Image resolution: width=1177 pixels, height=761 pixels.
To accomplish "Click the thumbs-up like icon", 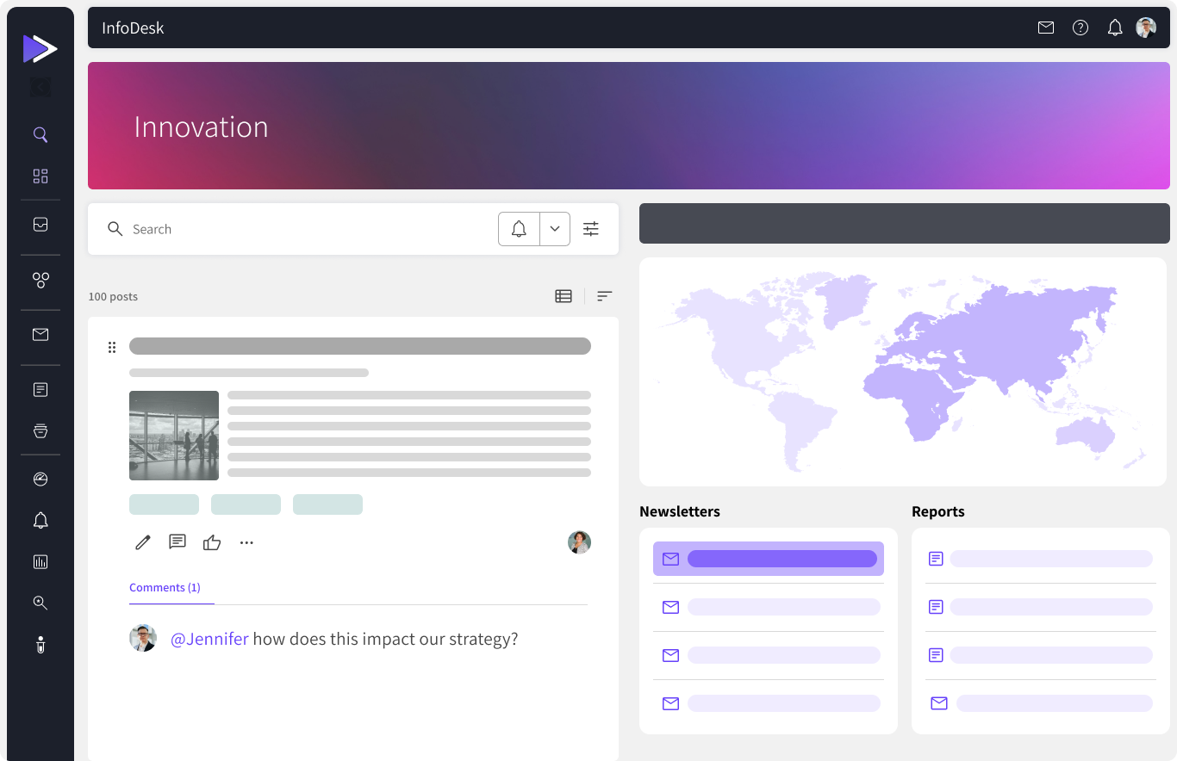I will 212,542.
